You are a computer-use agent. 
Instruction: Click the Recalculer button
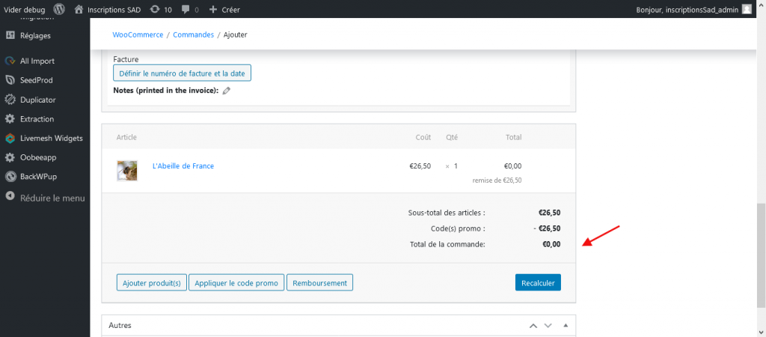coord(538,283)
